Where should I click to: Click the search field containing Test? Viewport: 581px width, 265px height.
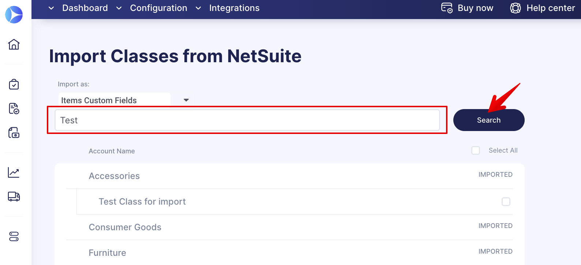pyautogui.click(x=247, y=120)
